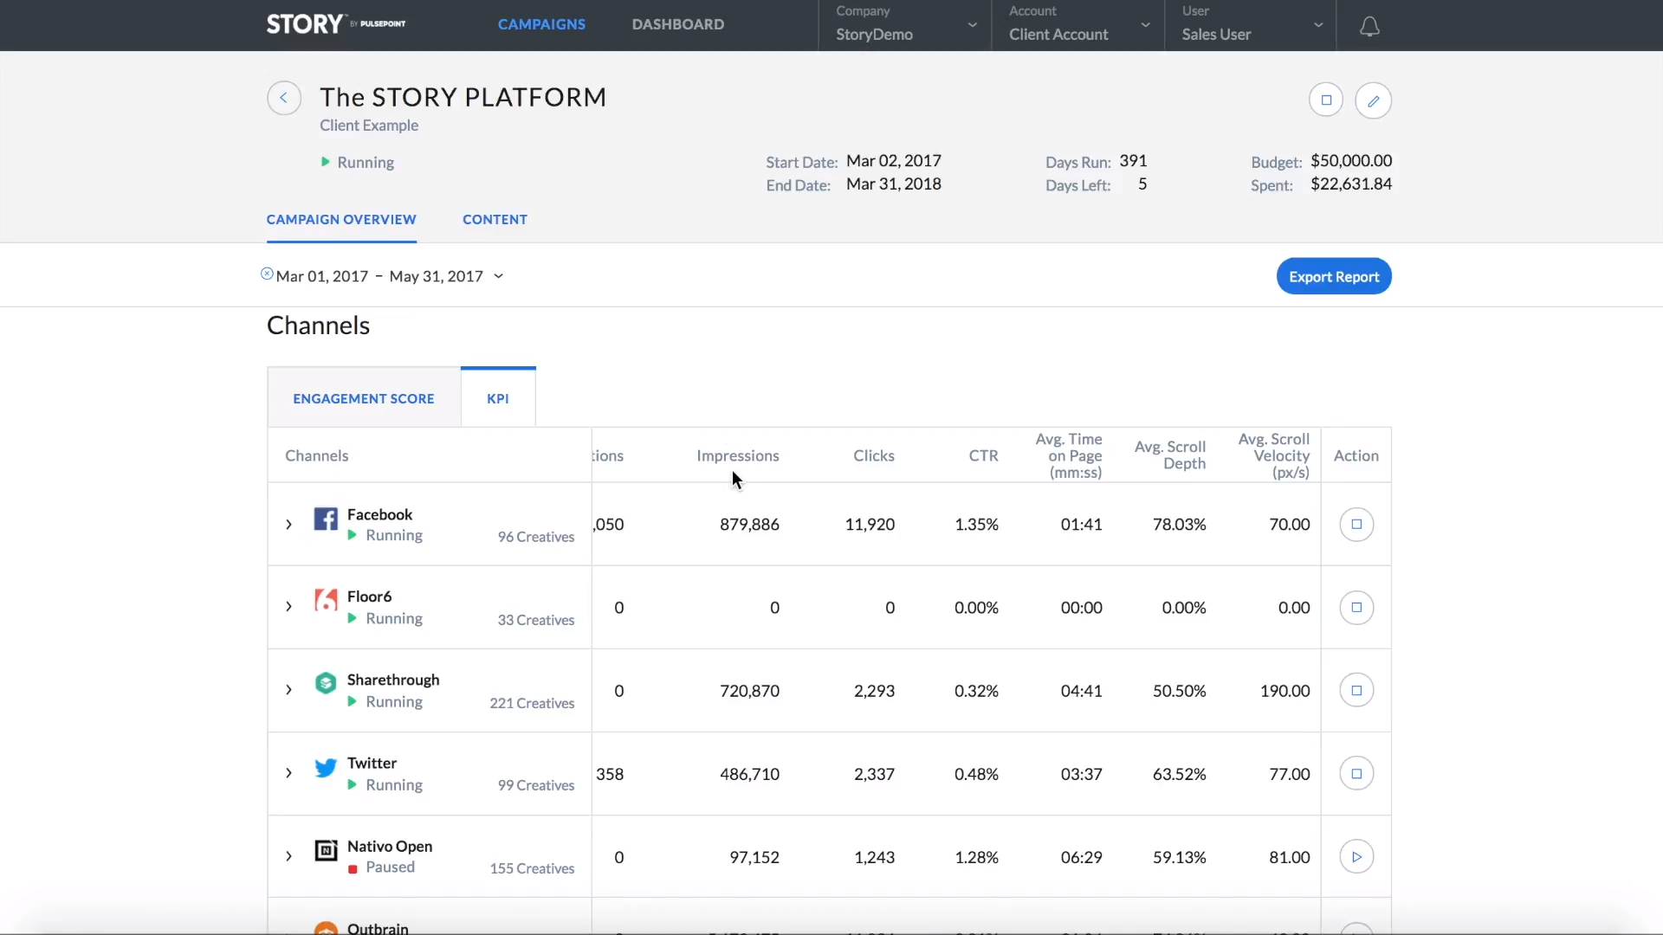Open the Company StoryDemo dropdown
1663x935 pixels.
[x=904, y=24]
